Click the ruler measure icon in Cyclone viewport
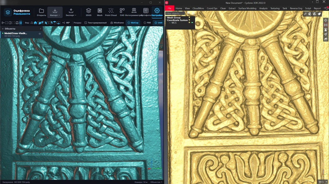This screenshot has height=184, width=329. point(305,14)
